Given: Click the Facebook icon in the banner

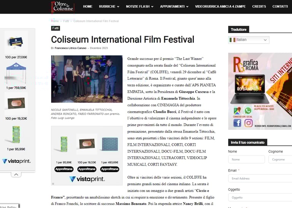Looking at the screenshot, I should tap(237, 123).
